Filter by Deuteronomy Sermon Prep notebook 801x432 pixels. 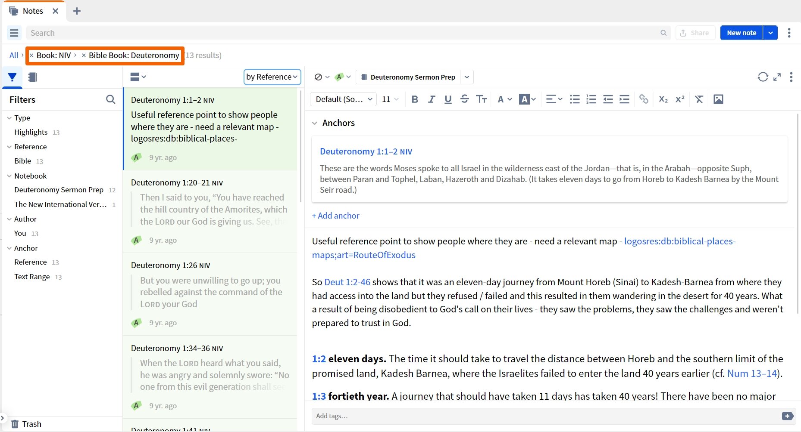(59, 190)
